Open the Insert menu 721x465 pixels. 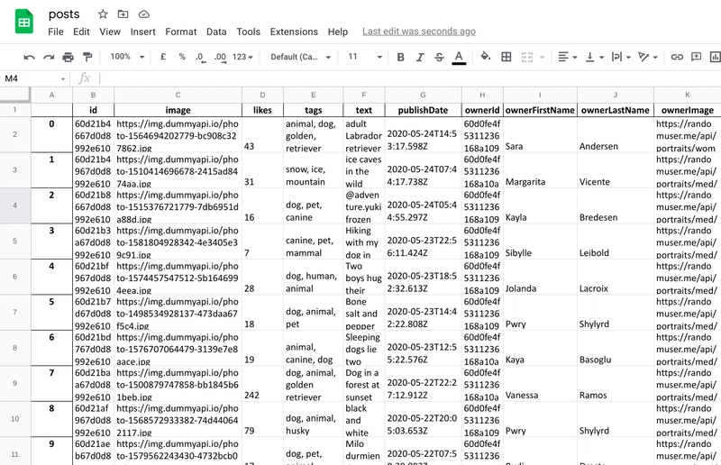click(x=143, y=32)
